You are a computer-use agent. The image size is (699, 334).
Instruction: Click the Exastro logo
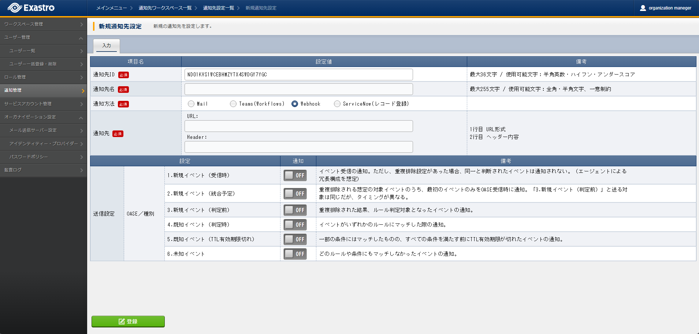pos(31,8)
